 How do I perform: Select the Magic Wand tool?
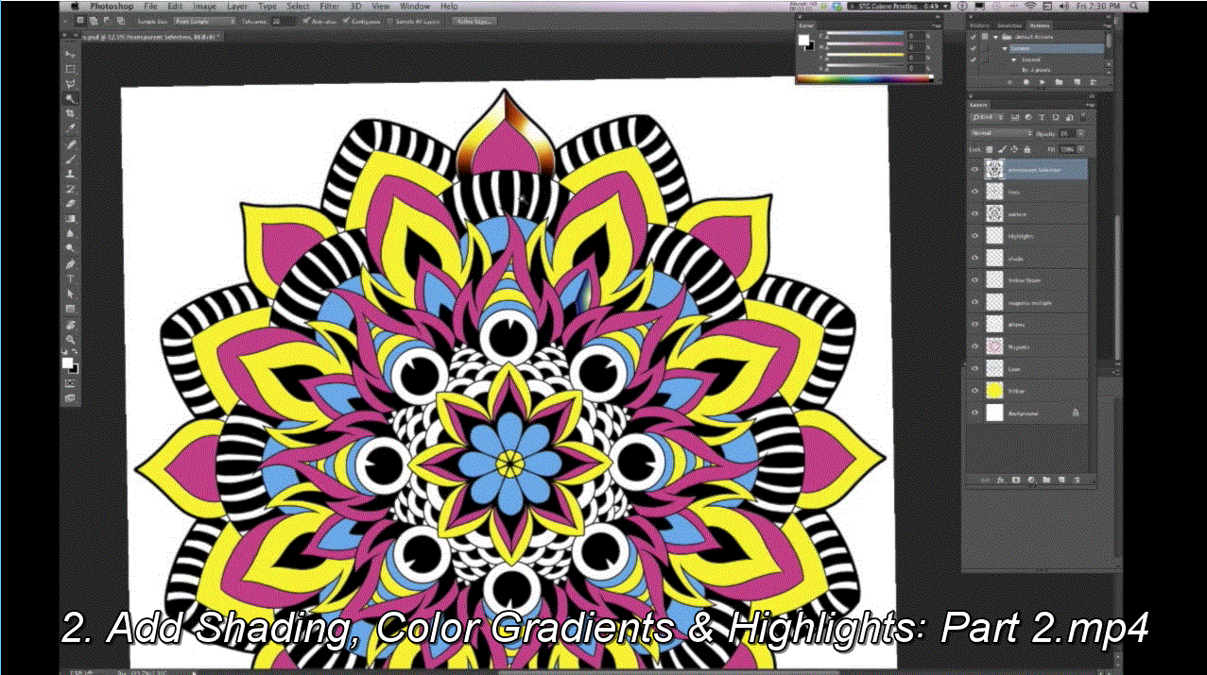(x=70, y=98)
